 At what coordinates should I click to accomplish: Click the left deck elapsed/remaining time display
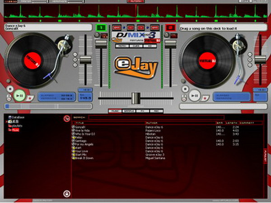[57, 97]
